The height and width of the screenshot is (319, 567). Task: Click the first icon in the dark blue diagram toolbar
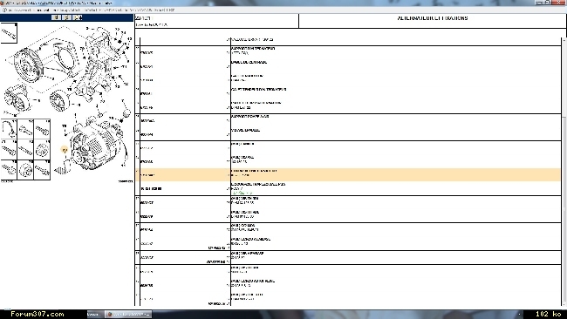pos(56,17)
